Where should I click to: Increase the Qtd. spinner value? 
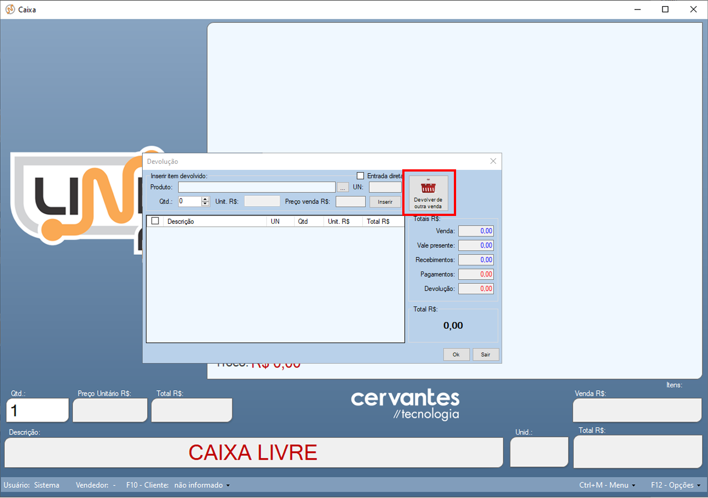pyautogui.click(x=205, y=199)
